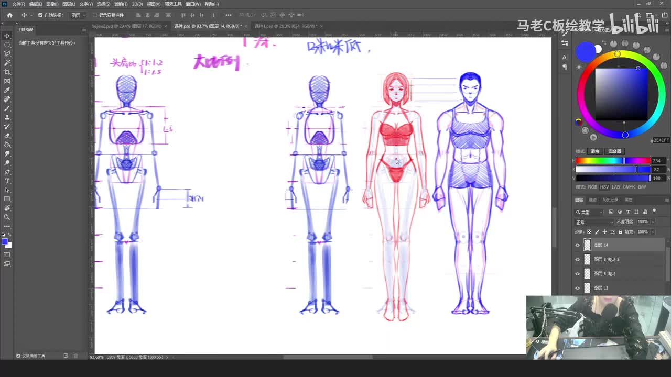Screen dimensions: 671x377
Task: Switch color mode to CMYK
Action: (629, 187)
